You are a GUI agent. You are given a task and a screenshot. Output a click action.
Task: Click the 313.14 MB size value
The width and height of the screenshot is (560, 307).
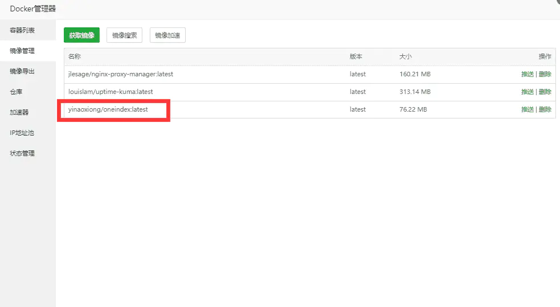click(415, 92)
